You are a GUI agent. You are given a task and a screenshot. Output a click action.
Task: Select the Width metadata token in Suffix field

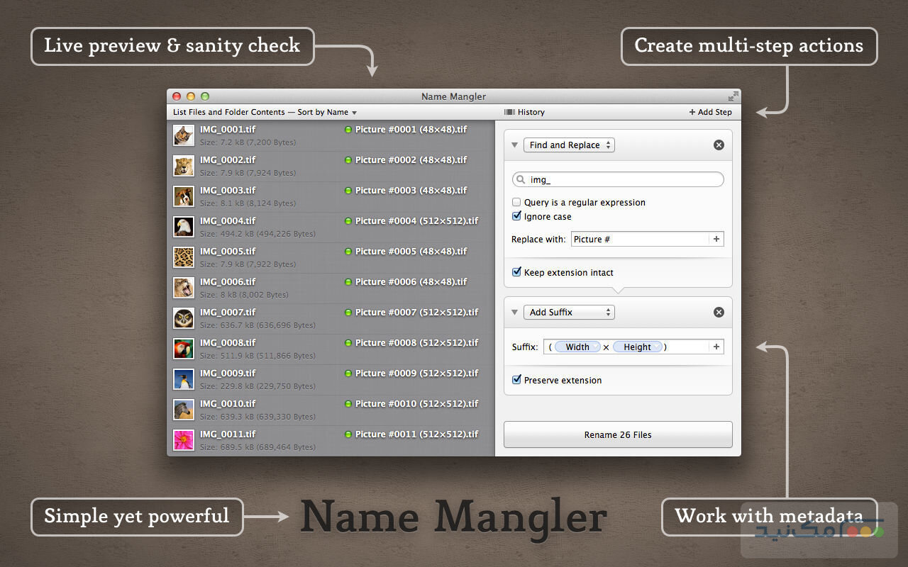tap(577, 347)
